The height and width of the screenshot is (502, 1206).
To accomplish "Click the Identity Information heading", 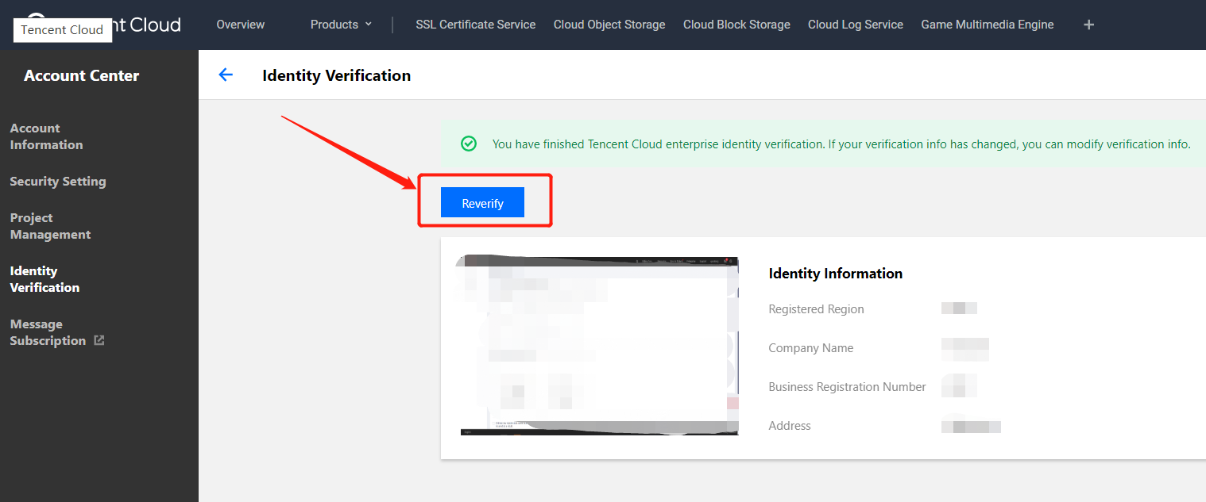I will click(x=836, y=273).
